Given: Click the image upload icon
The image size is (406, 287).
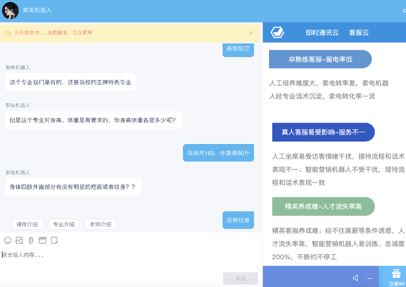Looking at the screenshot, I should click(20, 240).
